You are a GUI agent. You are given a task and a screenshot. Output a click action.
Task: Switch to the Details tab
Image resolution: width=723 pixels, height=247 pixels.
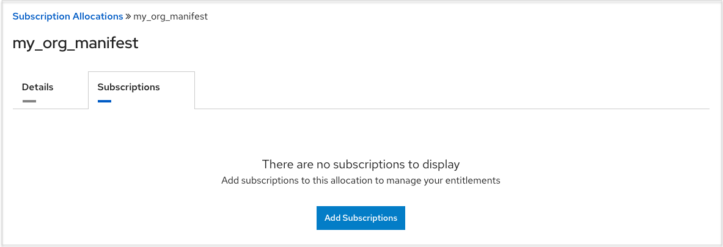point(38,87)
